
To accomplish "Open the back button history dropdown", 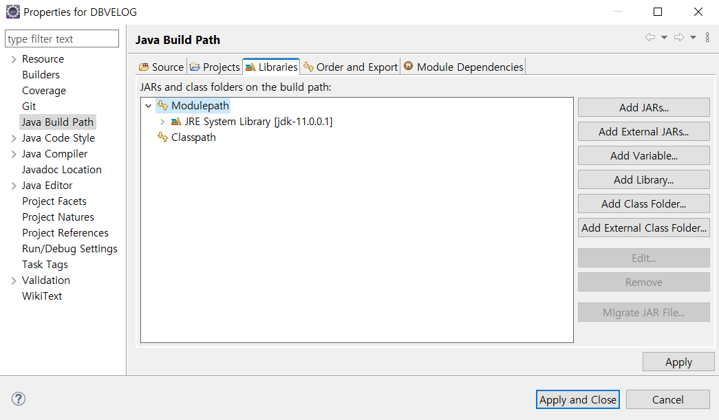I will click(x=665, y=38).
